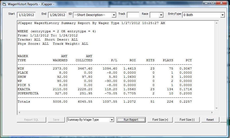The height and width of the screenshot is (138, 230).
Task: Click the WIN amount collected 3467.60
Action: (x=85, y=68)
